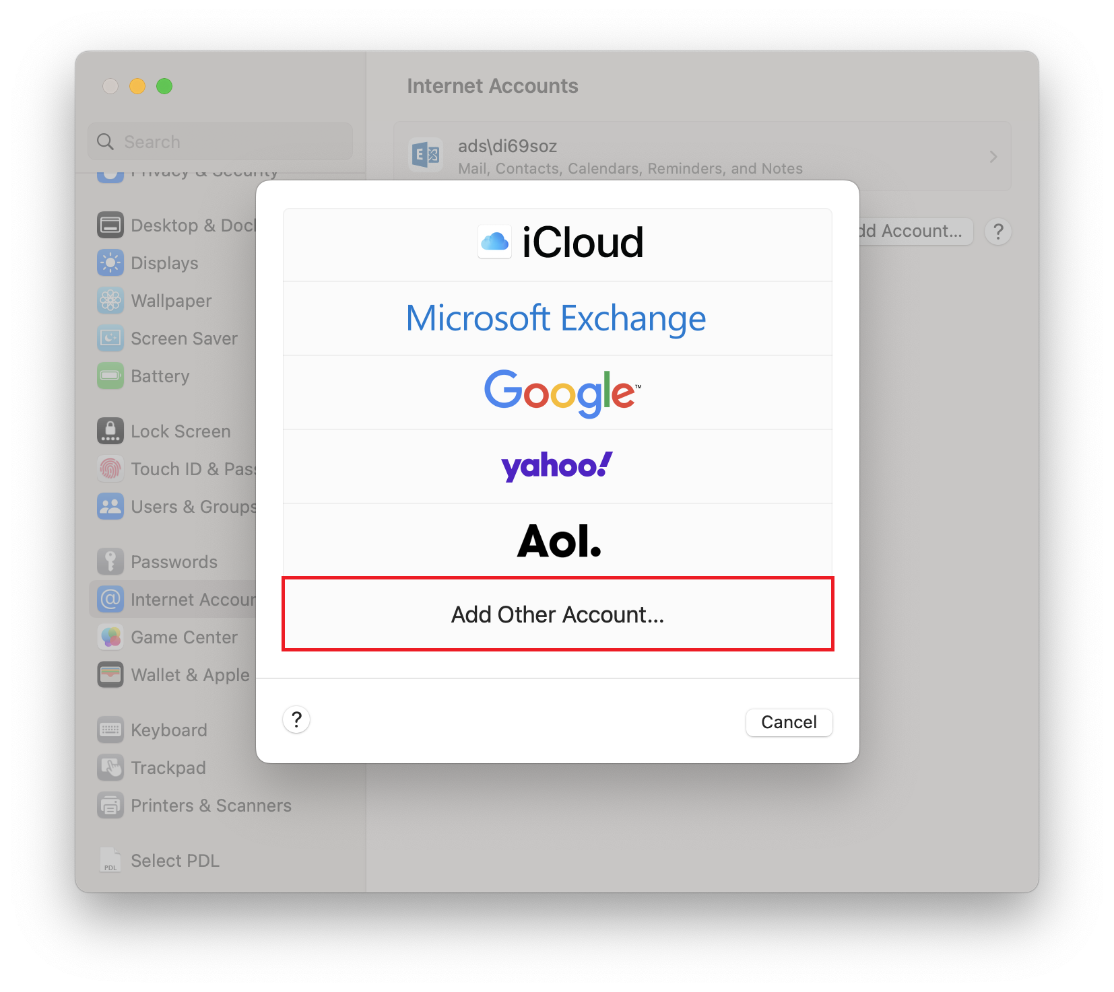1114x992 pixels.
Task: Open Displays settings in sidebar
Action: point(110,262)
